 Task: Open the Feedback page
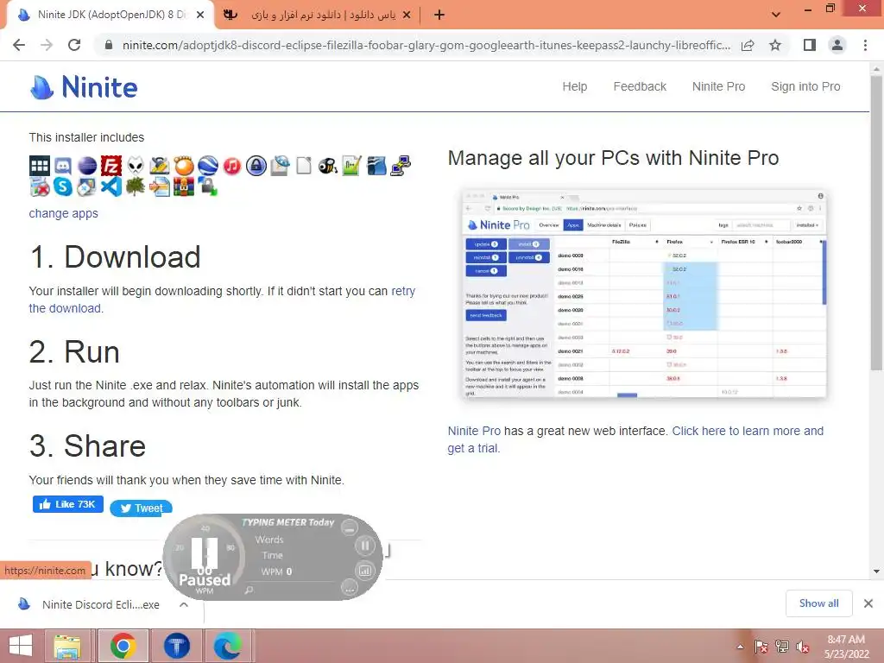tap(640, 87)
